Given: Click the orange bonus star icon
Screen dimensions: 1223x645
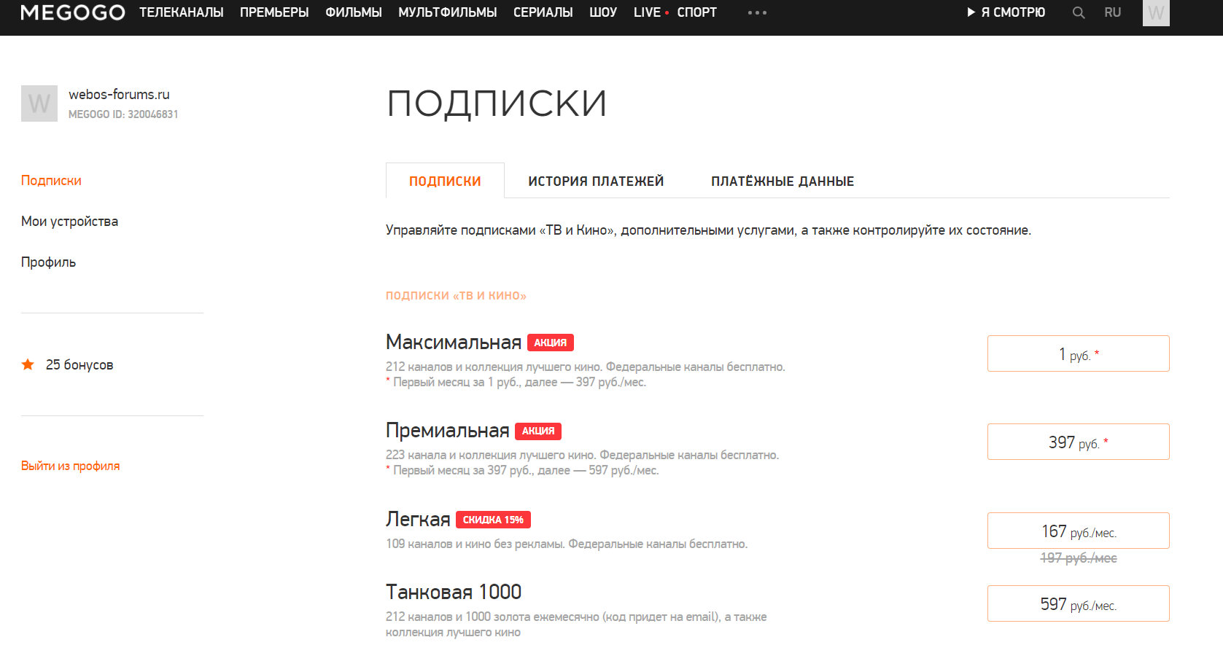Looking at the screenshot, I should [x=28, y=364].
